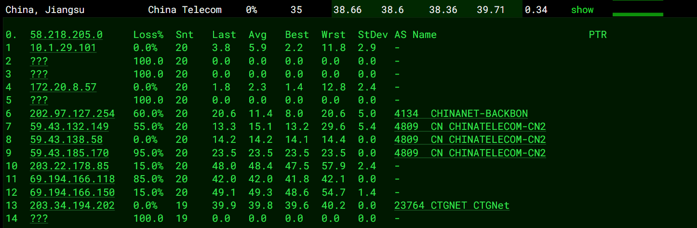Click the ??? entry at hop 2
Viewport: 697px width, 228px height.
pos(39,61)
